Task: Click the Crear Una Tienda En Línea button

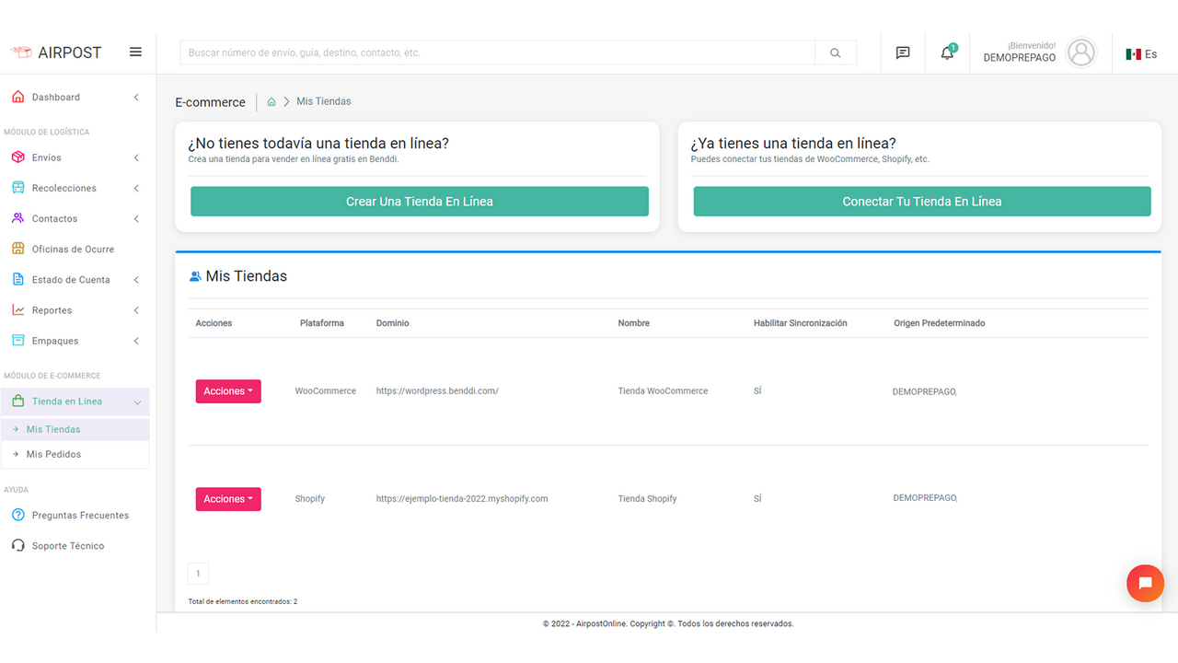Action: 419,201
